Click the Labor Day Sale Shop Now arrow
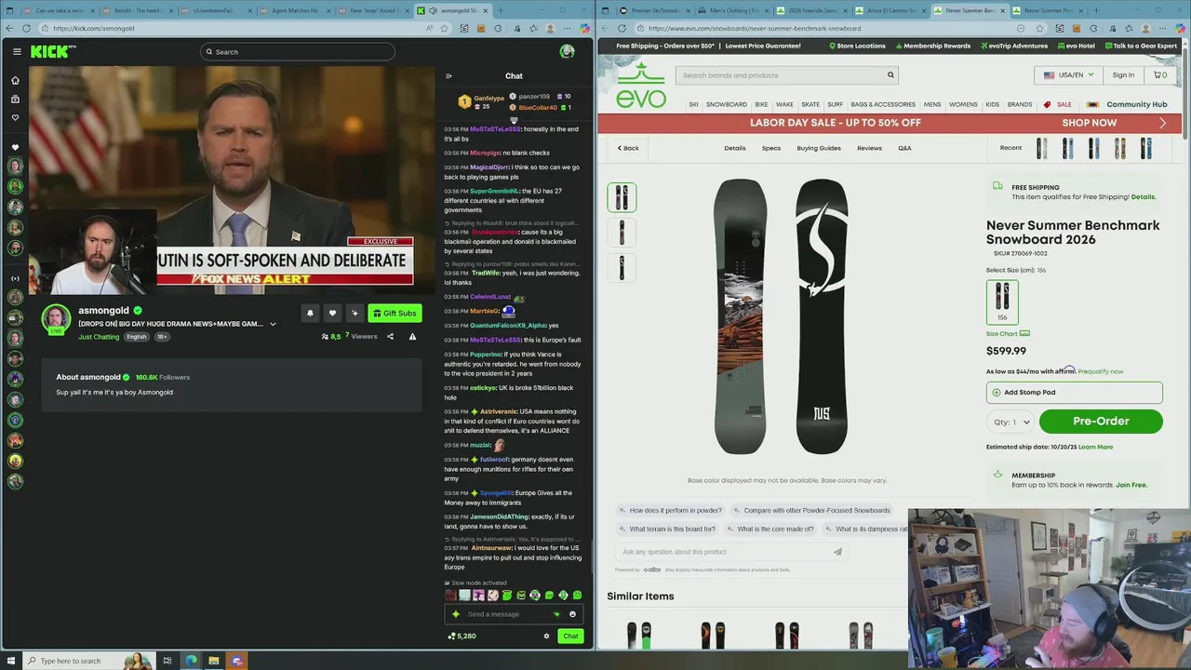1191x670 pixels. 1162,123
